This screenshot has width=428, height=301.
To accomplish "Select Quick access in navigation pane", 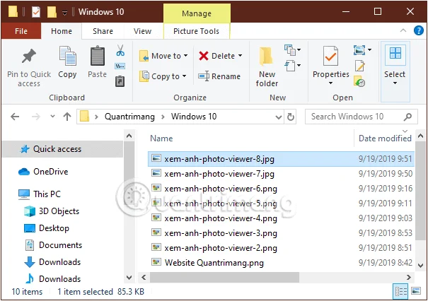I will 63,149.
